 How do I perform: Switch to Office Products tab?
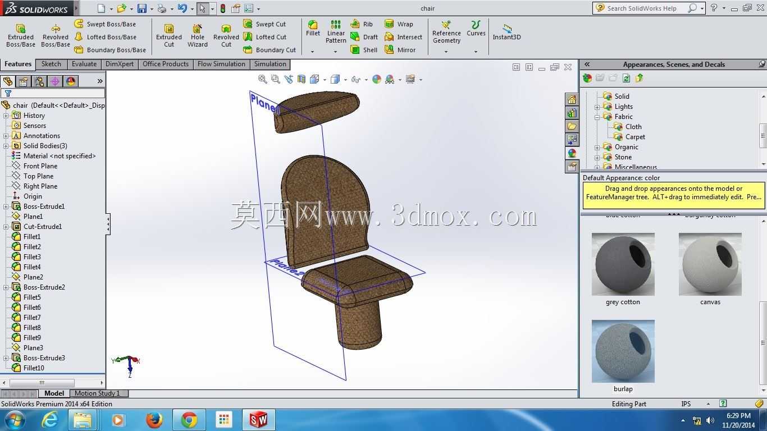166,64
